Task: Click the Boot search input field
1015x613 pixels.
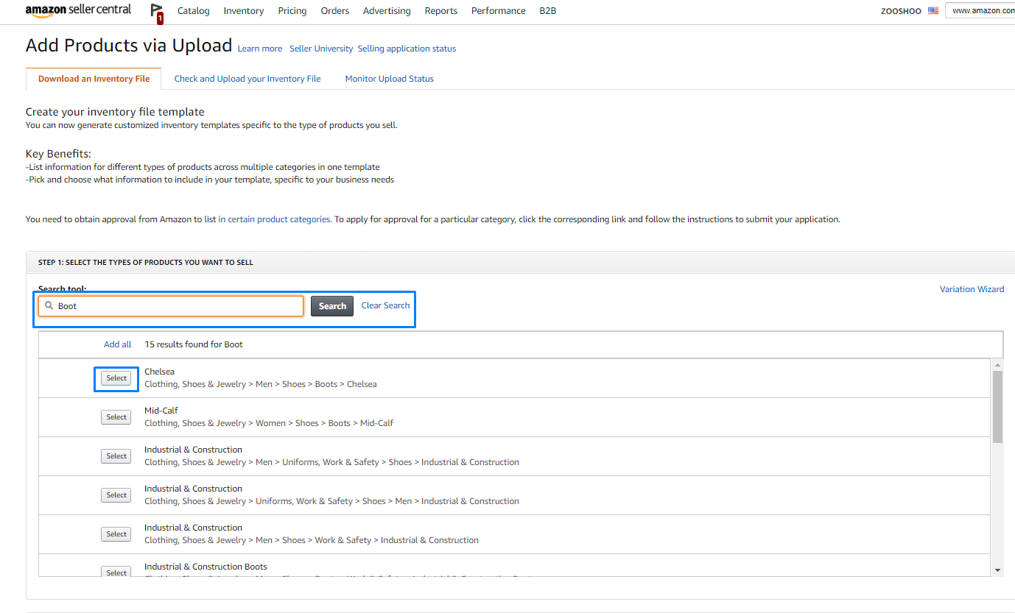Action: 169,305
